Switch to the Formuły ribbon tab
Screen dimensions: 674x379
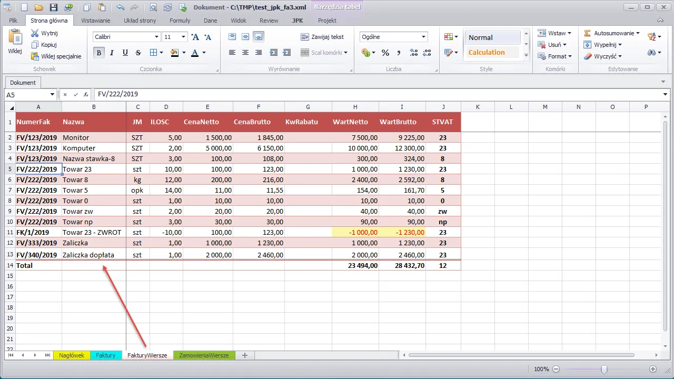pos(180,21)
